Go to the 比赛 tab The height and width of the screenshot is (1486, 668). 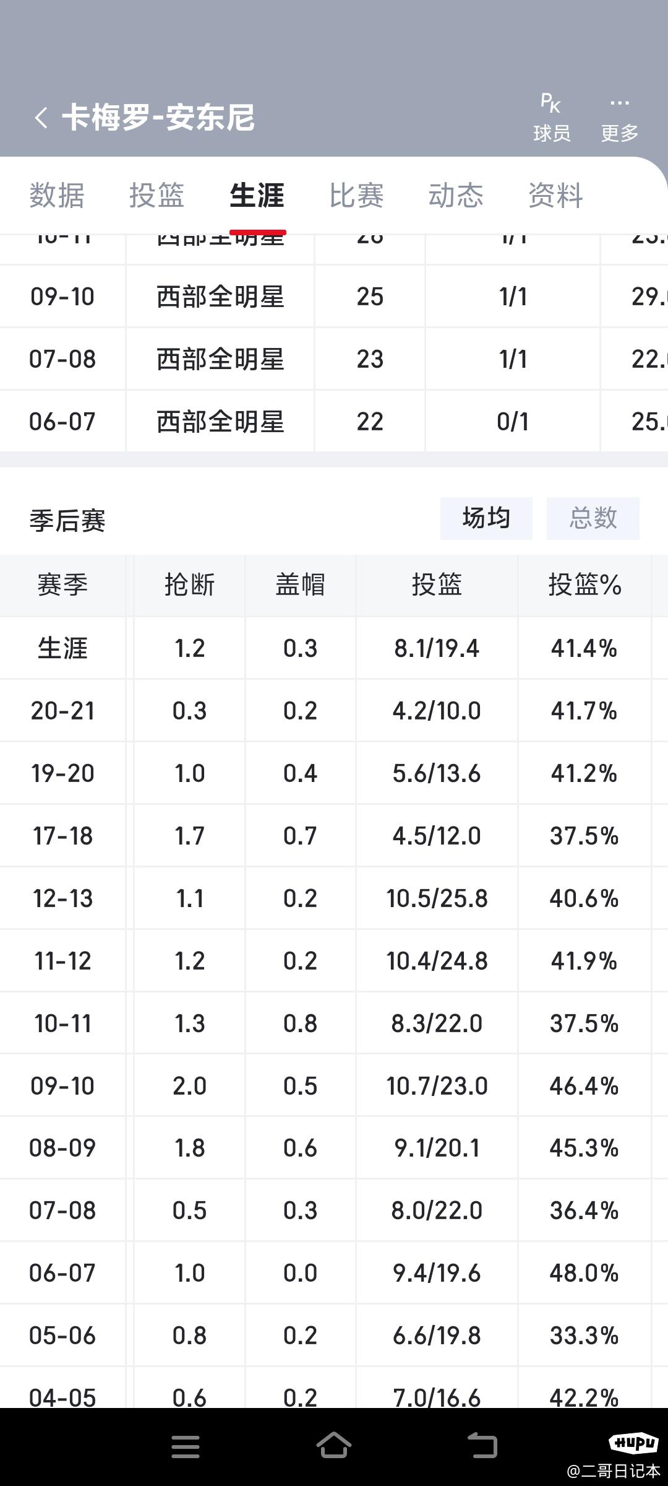[356, 196]
